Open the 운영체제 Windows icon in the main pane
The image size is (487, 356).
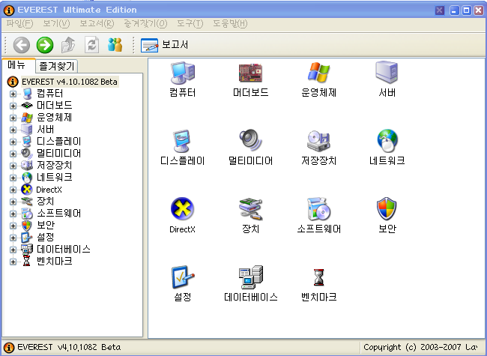pos(318,73)
